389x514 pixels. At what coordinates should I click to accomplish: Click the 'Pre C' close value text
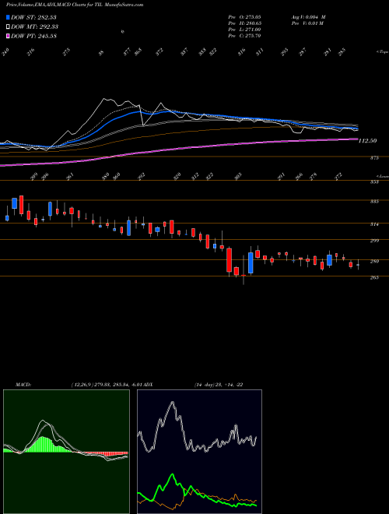coord(244,36)
